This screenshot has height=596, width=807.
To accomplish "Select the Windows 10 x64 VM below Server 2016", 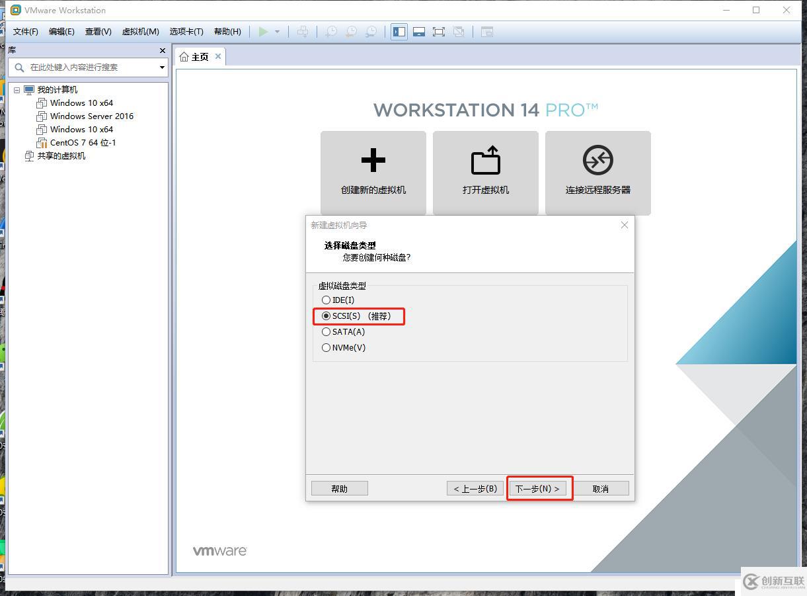I will [81, 130].
